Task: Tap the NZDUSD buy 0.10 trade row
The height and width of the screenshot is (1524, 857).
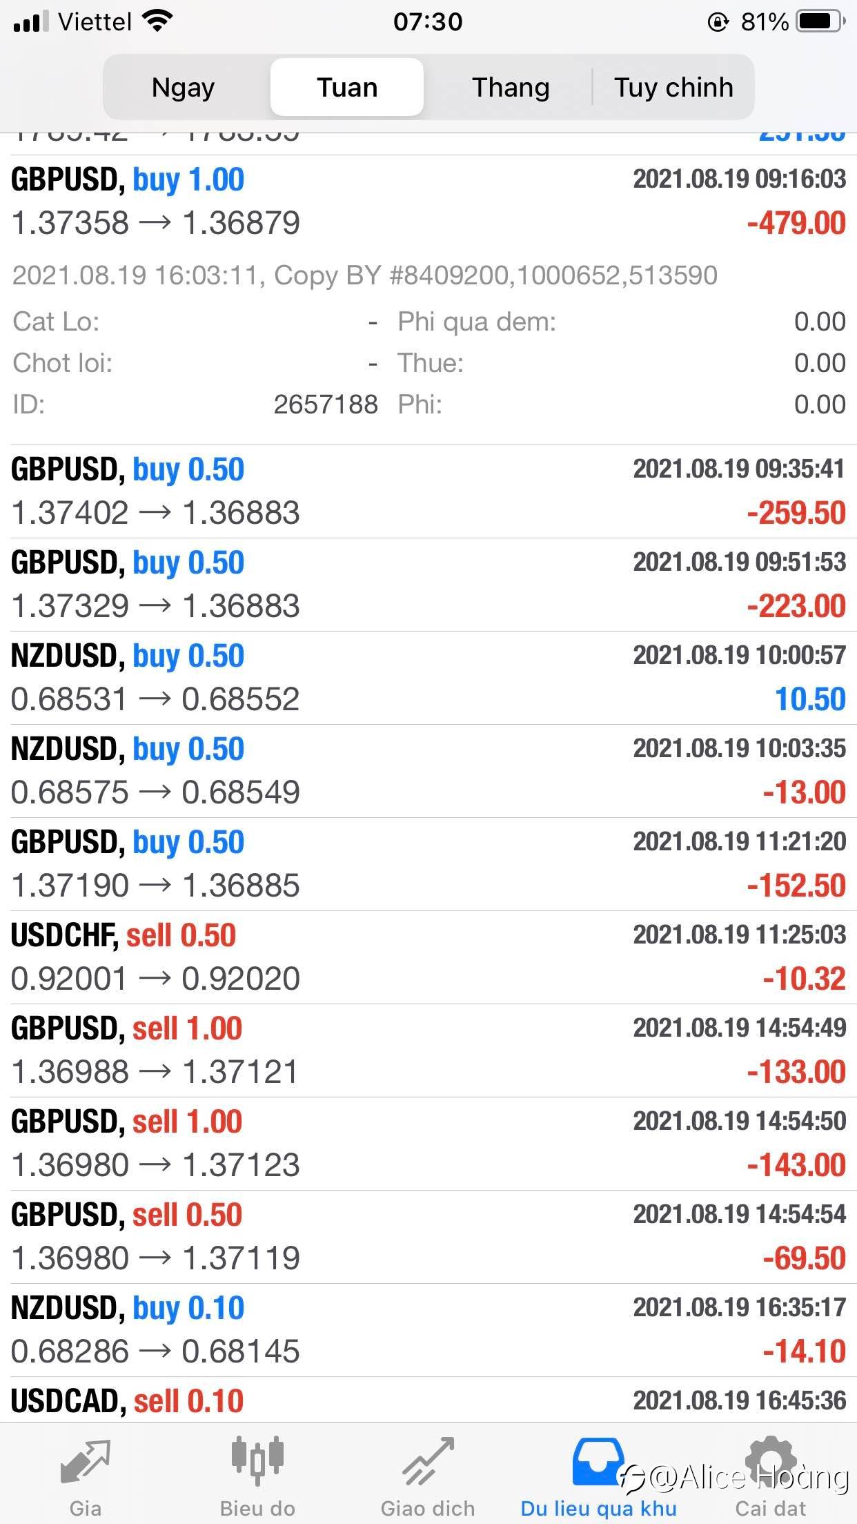Action: [x=428, y=1330]
